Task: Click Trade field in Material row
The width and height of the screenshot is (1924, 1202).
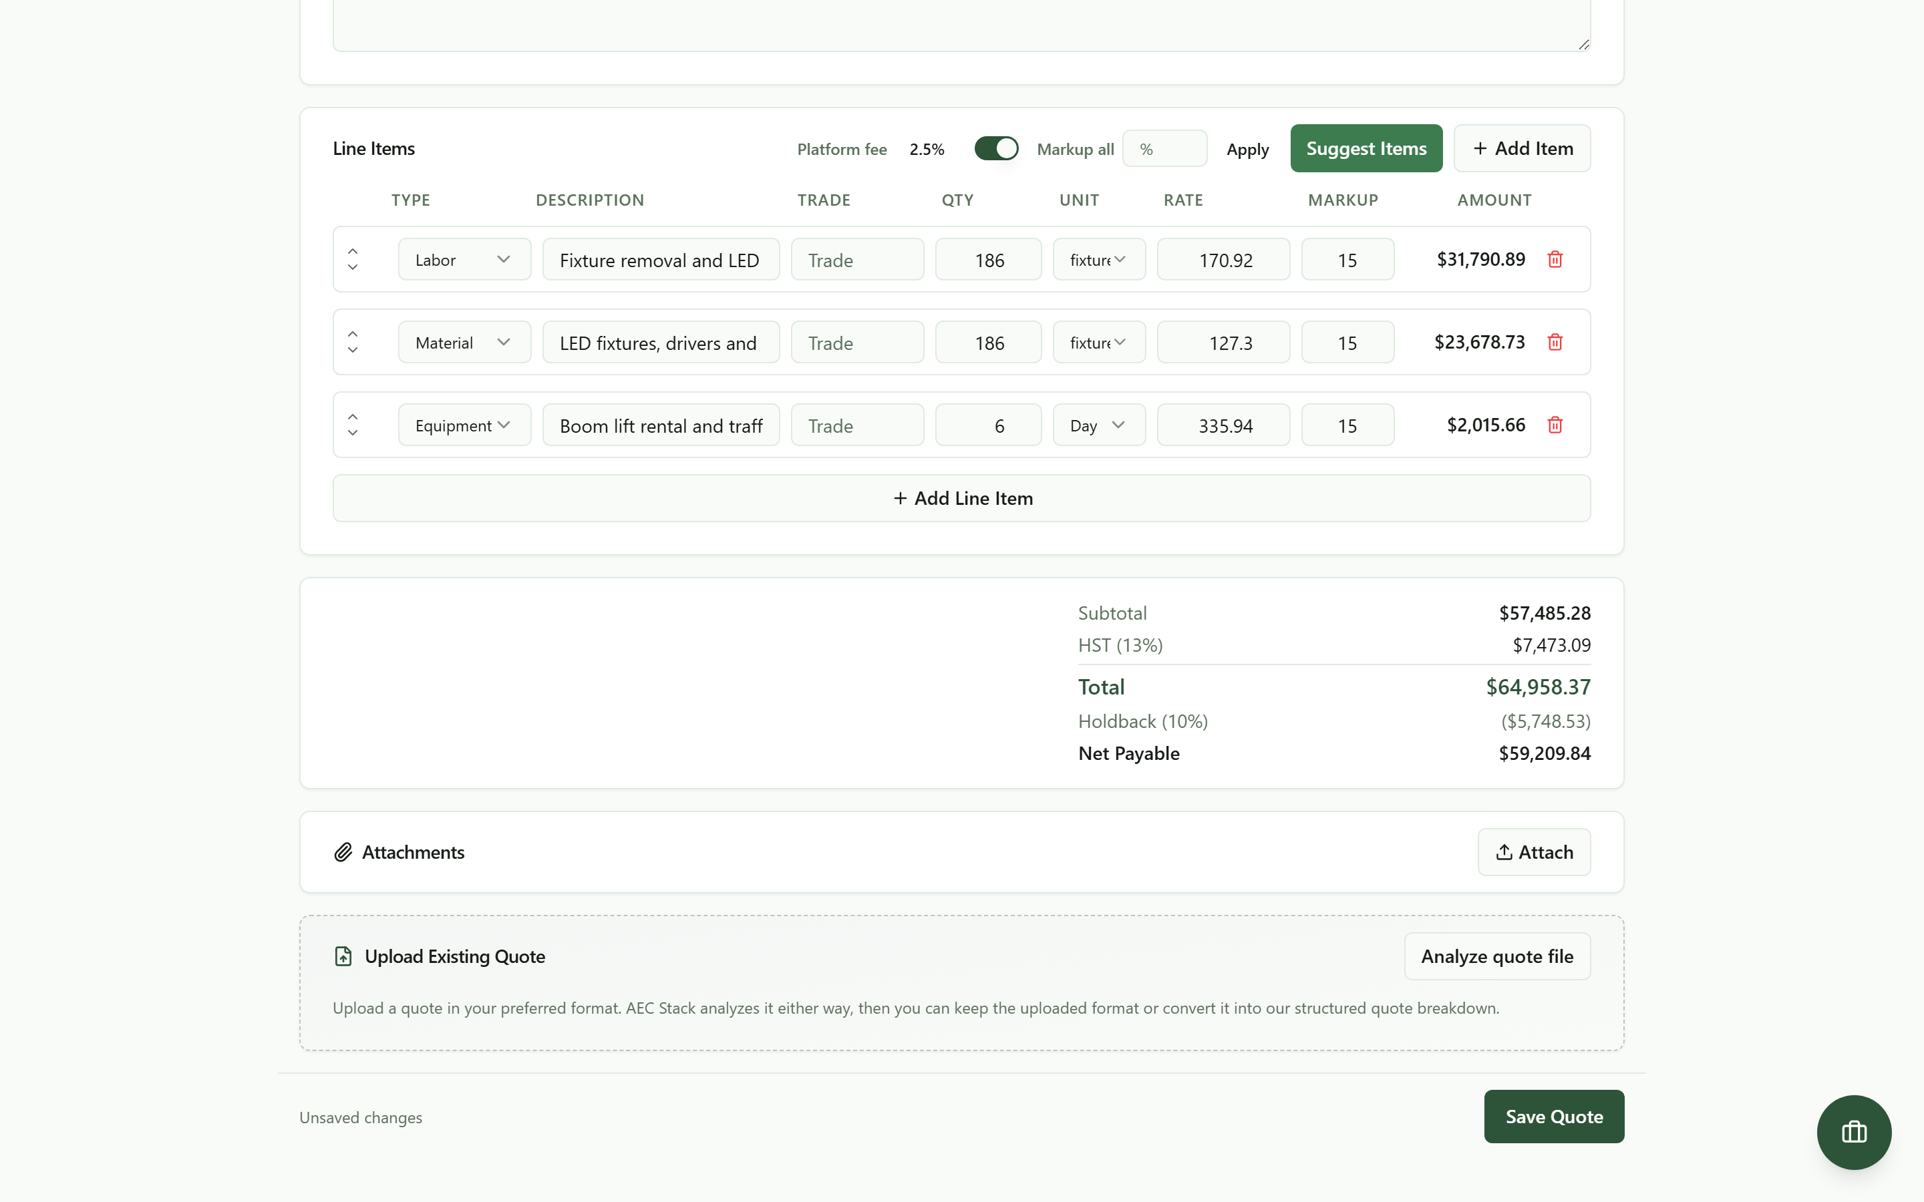Action: pyautogui.click(x=857, y=342)
